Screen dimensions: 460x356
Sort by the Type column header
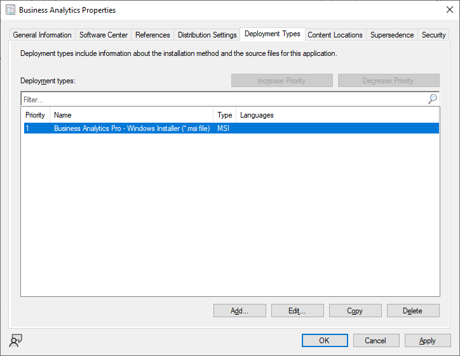224,115
